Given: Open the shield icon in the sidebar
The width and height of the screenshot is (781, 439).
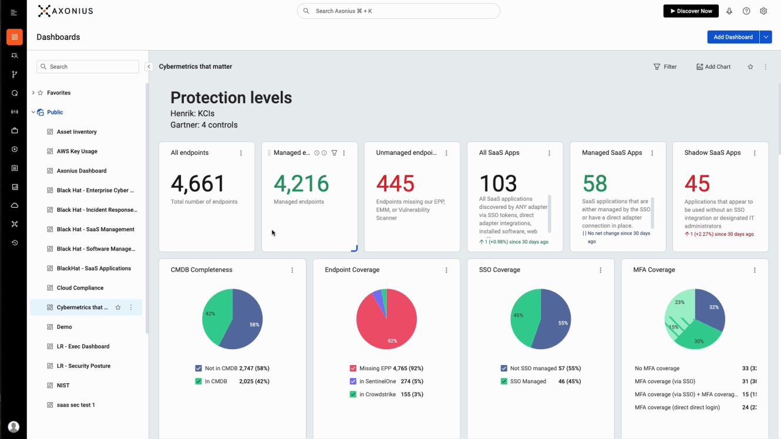Looking at the screenshot, I should pyautogui.click(x=15, y=149).
